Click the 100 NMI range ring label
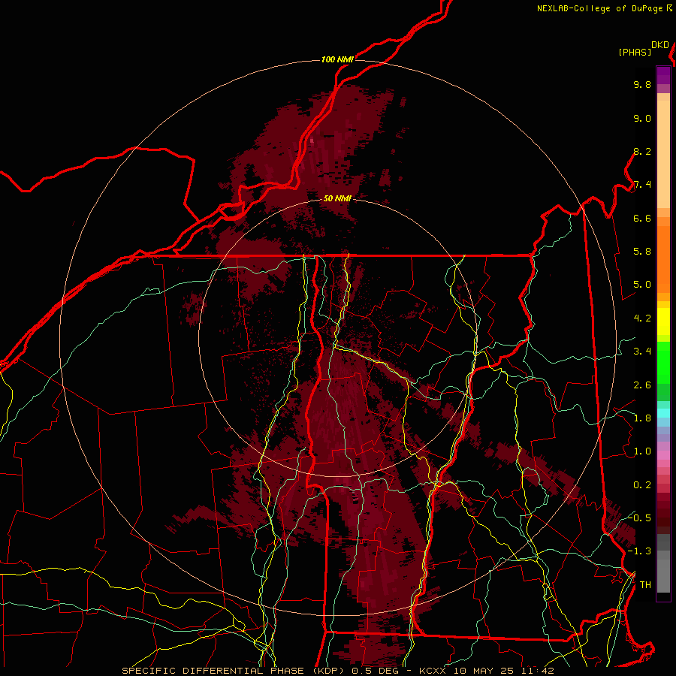This screenshot has width=676, height=676. pyautogui.click(x=337, y=59)
